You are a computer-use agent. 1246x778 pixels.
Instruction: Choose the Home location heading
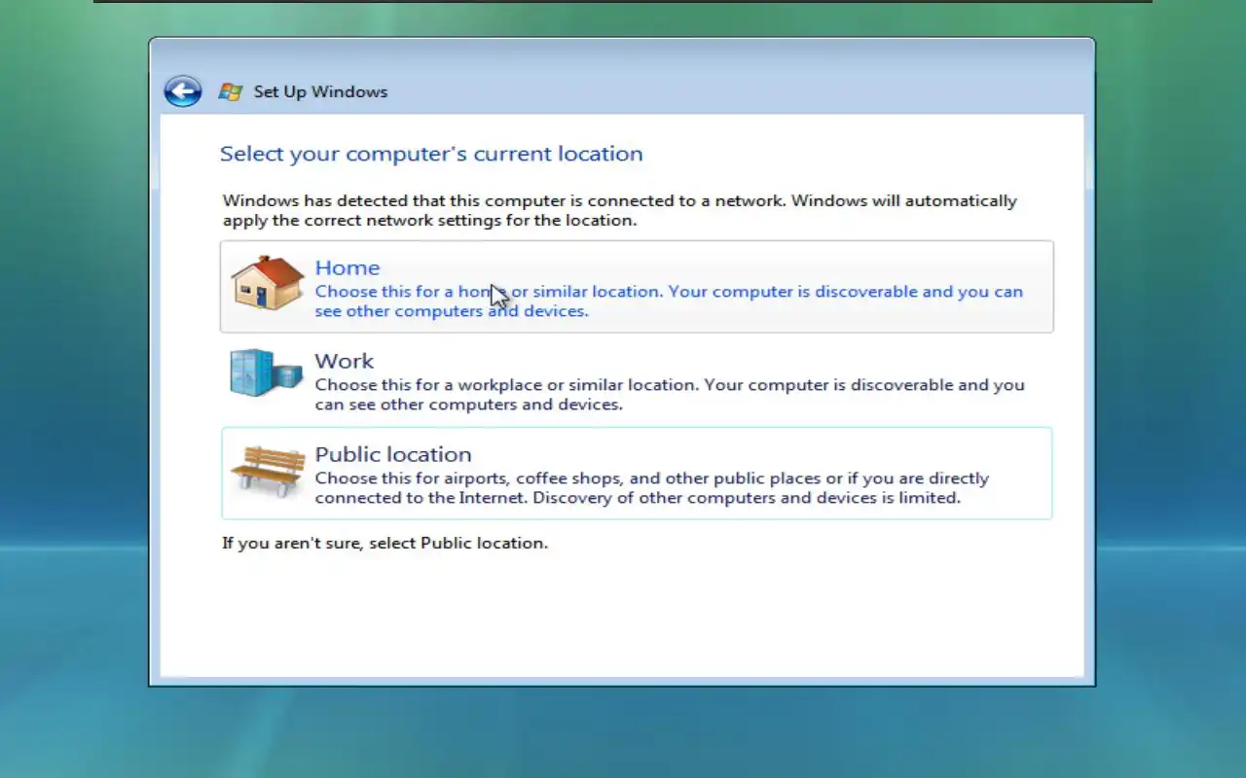[x=348, y=267]
